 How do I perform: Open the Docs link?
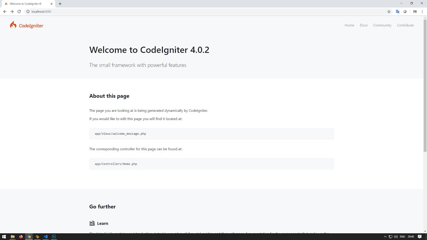pyautogui.click(x=363, y=25)
